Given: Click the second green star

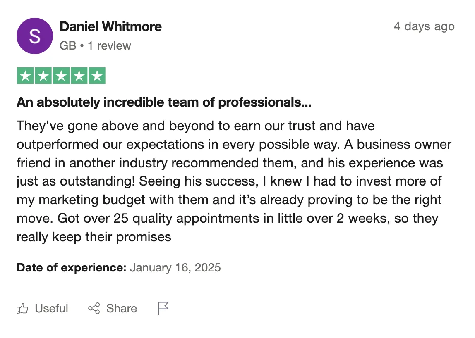Looking at the screenshot, I should point(43,76).
